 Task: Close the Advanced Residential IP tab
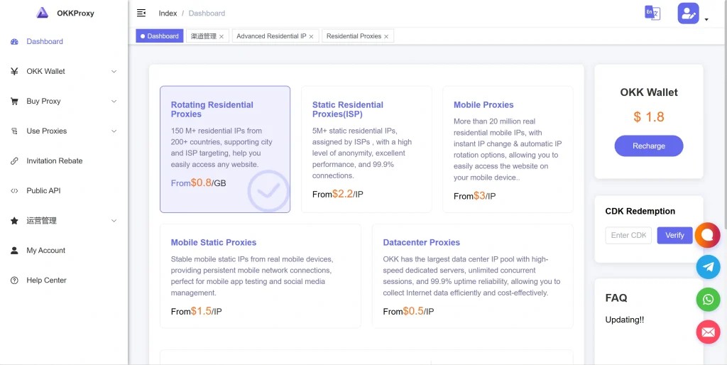(x=311, y=37)
